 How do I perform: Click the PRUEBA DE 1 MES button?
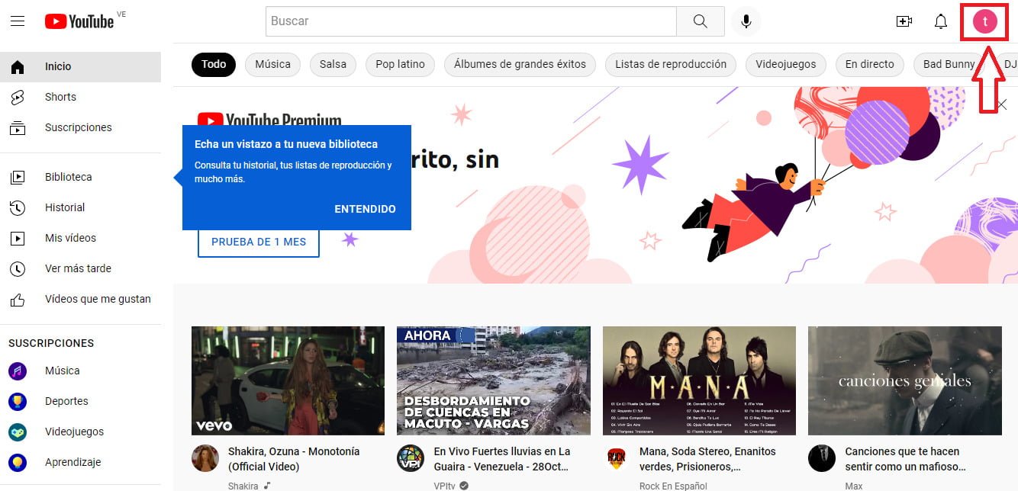[x=259, y=242]
